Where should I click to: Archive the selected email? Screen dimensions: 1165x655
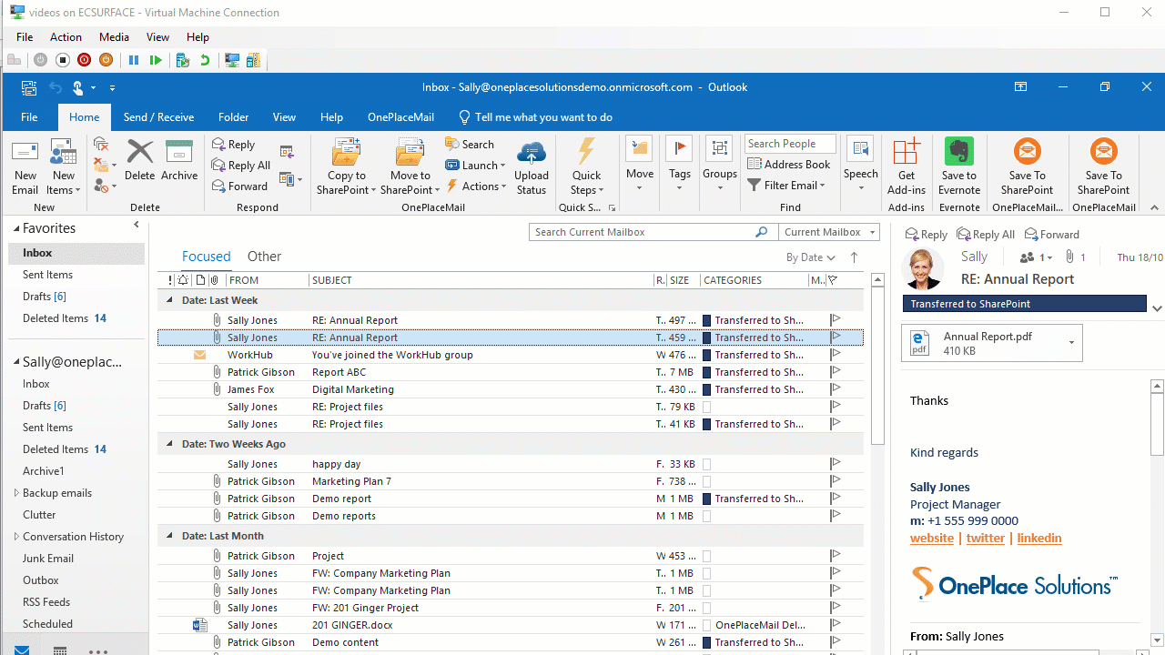coord(178,162)
